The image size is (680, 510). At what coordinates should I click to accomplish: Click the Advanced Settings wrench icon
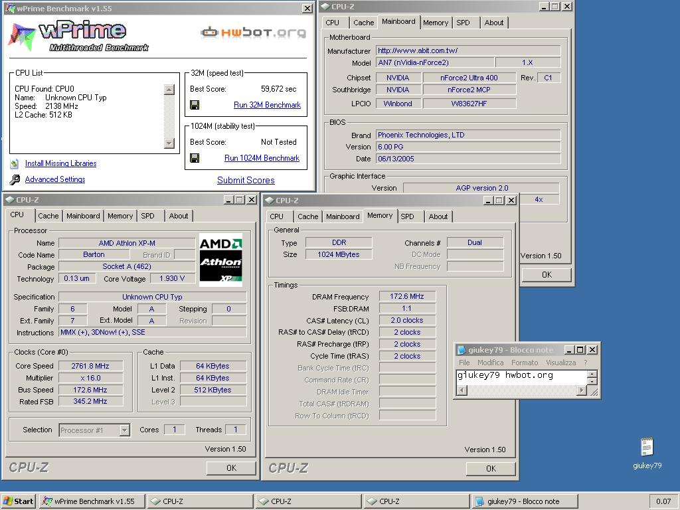click(15, 179)
